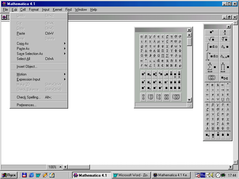Launch Internet Explorer from the quick launch

[31, 175]
